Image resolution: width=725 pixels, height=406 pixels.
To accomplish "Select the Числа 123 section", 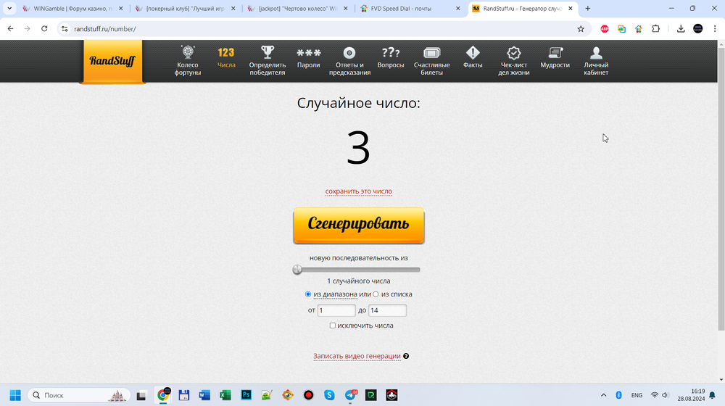I will [226, 57].
